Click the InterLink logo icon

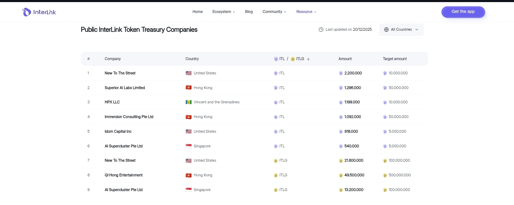[x=27, y=12]
